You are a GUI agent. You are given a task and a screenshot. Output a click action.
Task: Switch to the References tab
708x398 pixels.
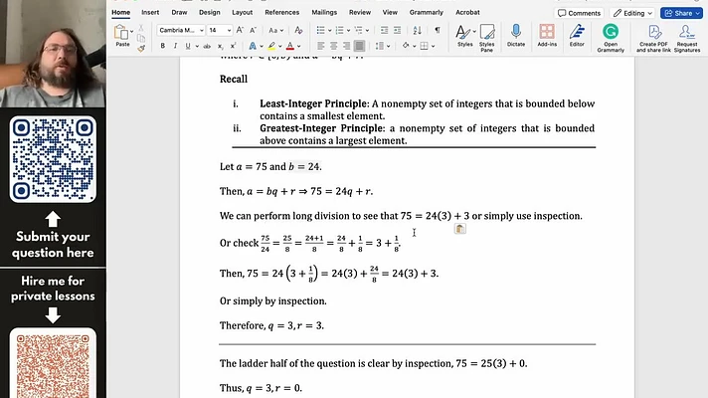tap(281, 12)
